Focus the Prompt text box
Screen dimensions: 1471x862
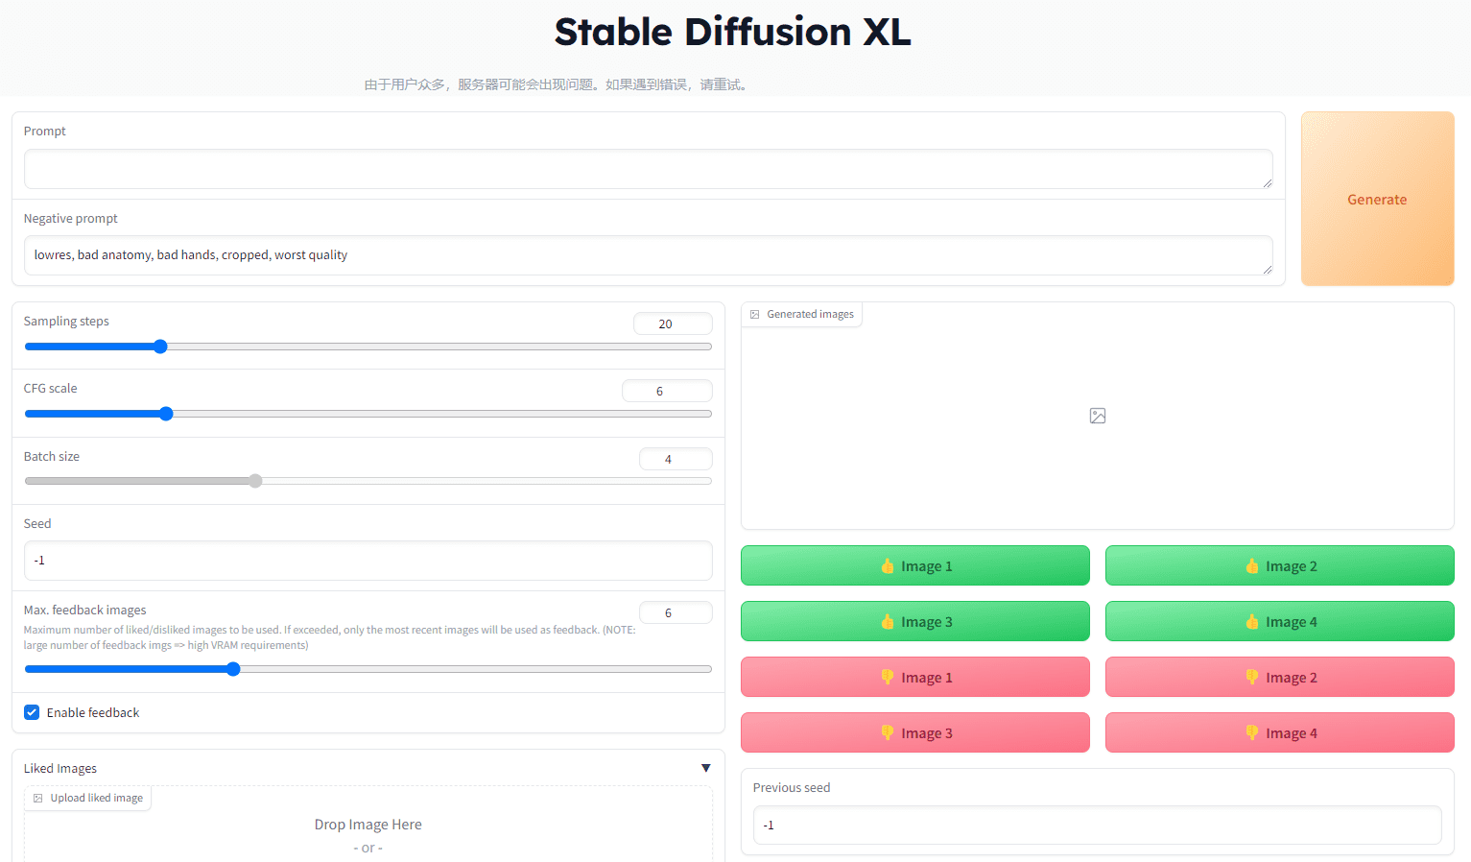click(648, 169)
